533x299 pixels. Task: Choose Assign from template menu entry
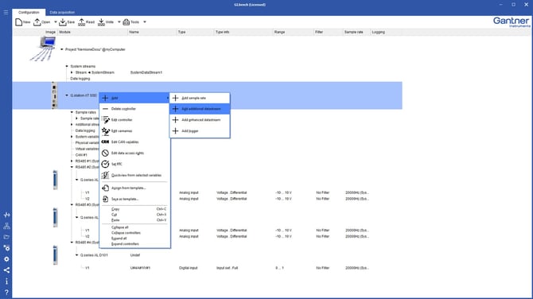[x=134, y=188]
